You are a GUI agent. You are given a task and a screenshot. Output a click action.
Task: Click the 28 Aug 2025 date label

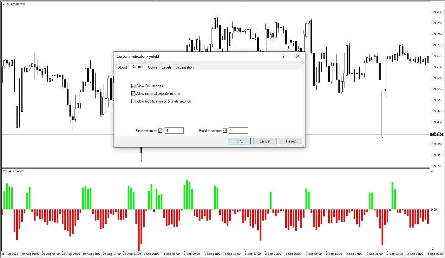(10, 254)
